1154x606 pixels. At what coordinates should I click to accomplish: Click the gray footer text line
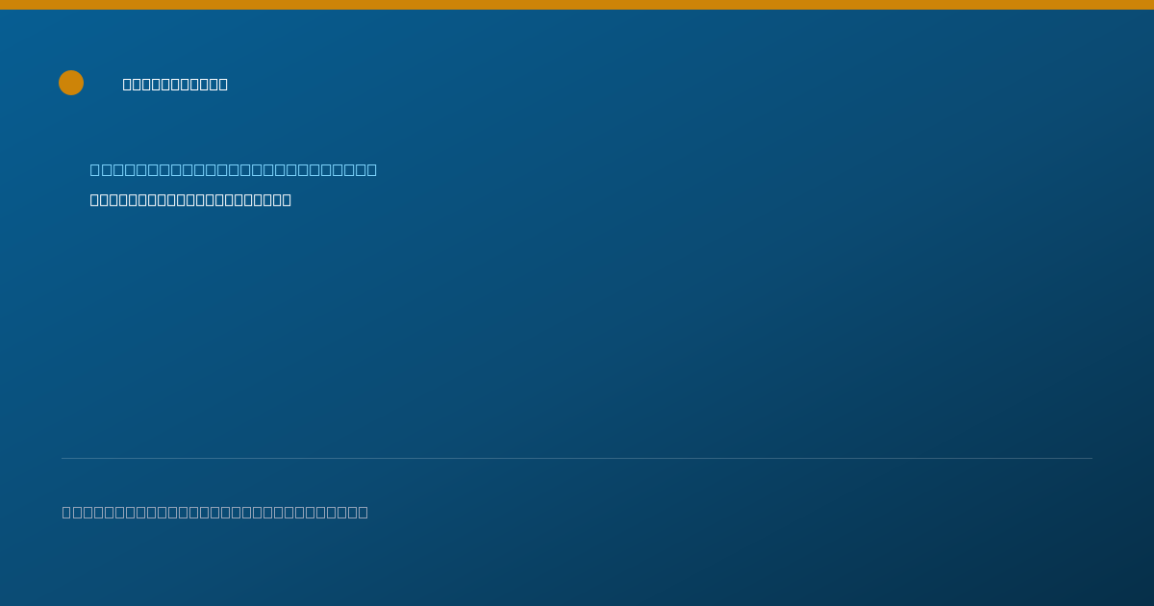(215, 512)
